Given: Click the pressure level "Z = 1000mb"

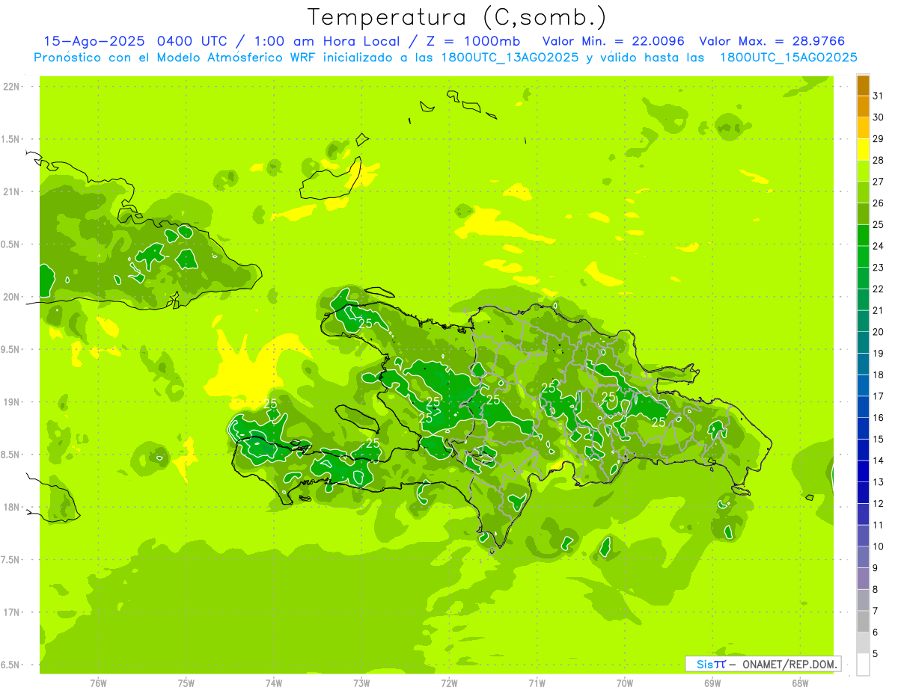Looking at the screenshot, I should coord(472,41).
